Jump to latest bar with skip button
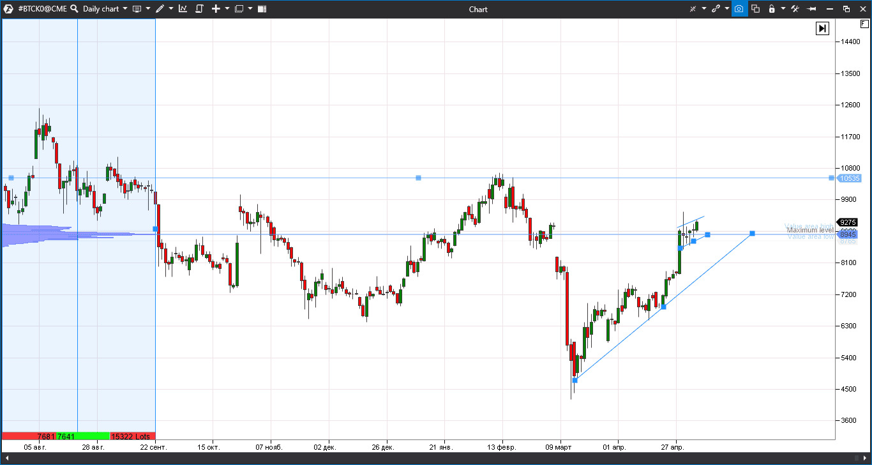The image size is (872, 465). tap(822, 28)
